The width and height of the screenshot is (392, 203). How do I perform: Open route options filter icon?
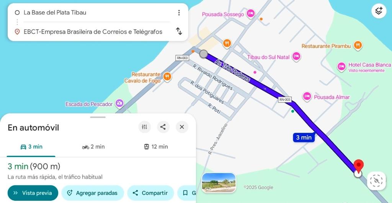click(144, 127)
